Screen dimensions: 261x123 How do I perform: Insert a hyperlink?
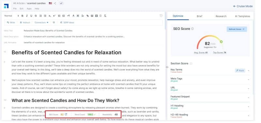point(87,16)
